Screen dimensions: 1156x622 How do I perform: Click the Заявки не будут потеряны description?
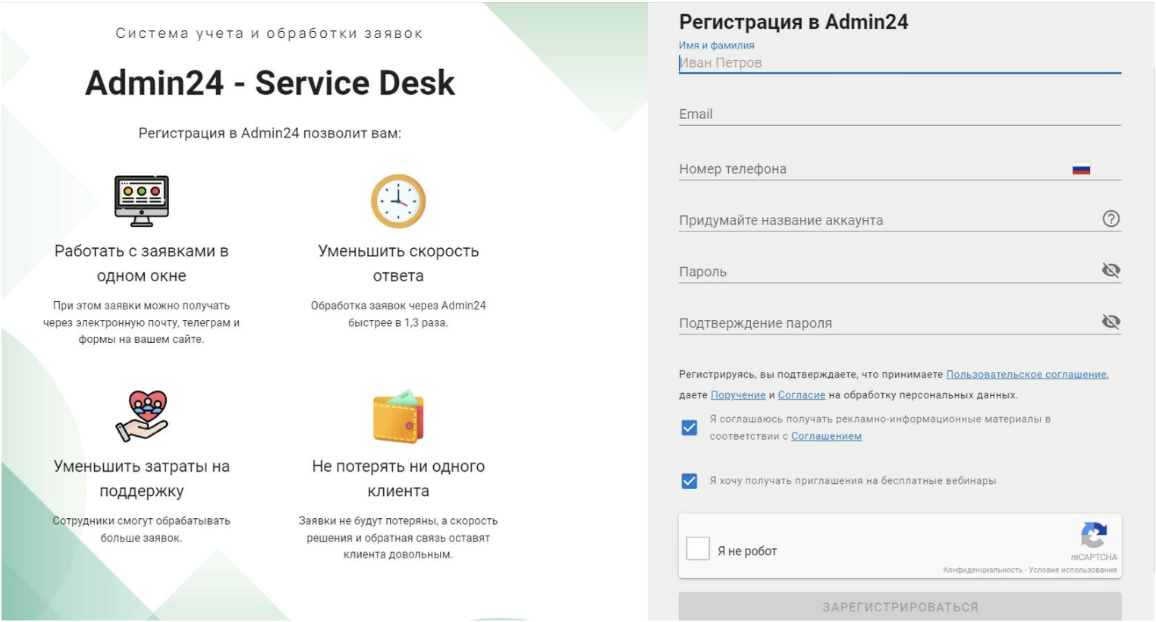(x=398, y=538)
